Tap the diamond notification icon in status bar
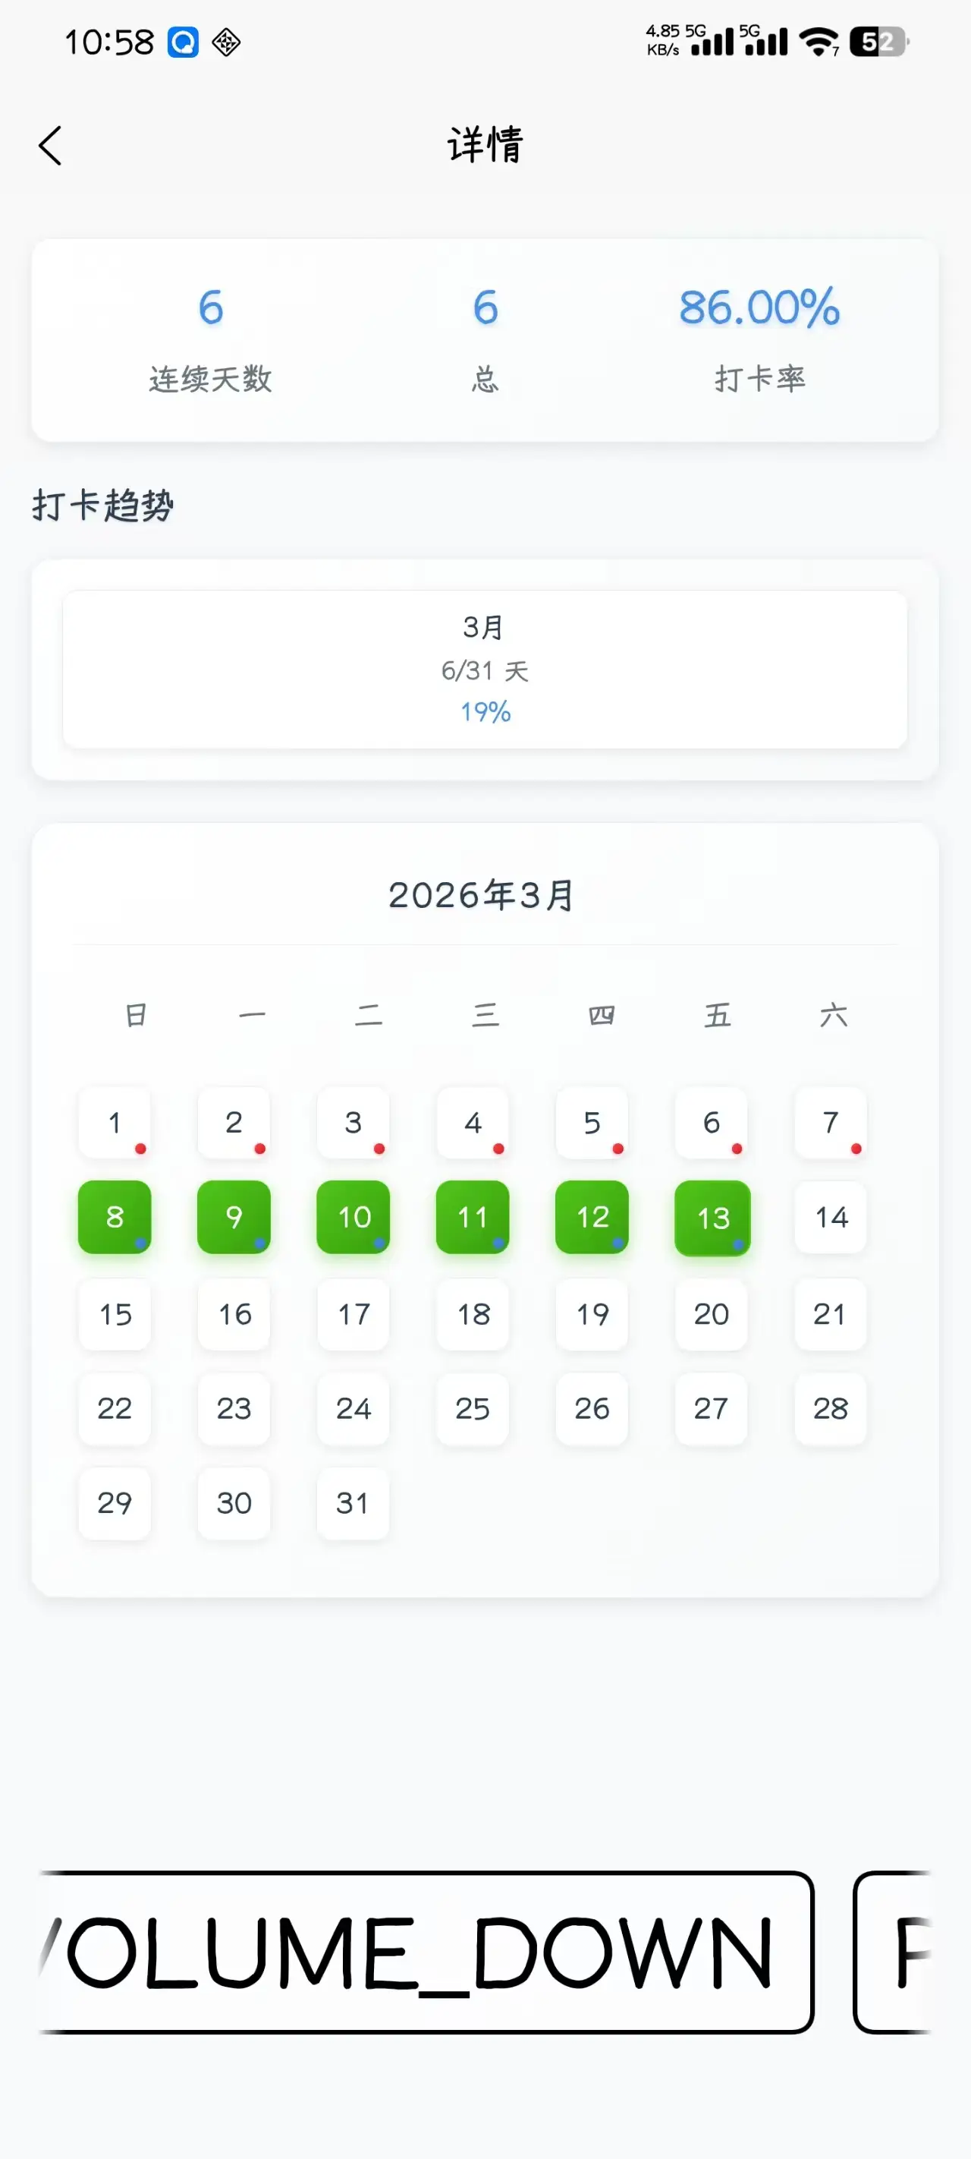The width and height of the screenshot is (971, 2159). coord(226,42)
